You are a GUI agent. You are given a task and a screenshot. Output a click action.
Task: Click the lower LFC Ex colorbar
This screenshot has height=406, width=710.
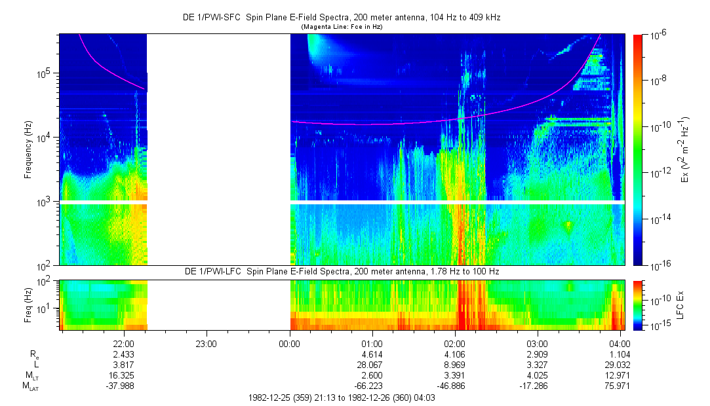639,304
